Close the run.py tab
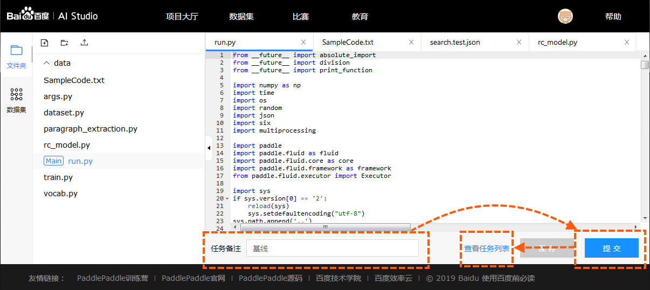The height and width of the screenshot is (290, 650). 303,42
